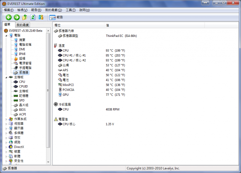Open the 工具(T) menu
Viewport: 241px width, 173px height.
(x=71, y=10)
